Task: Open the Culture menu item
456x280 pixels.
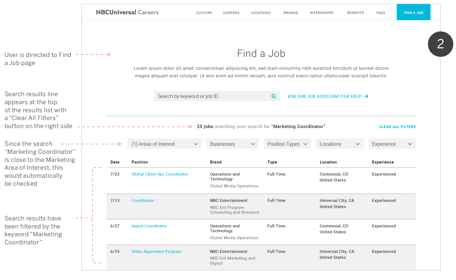Action: click(204, 13)
